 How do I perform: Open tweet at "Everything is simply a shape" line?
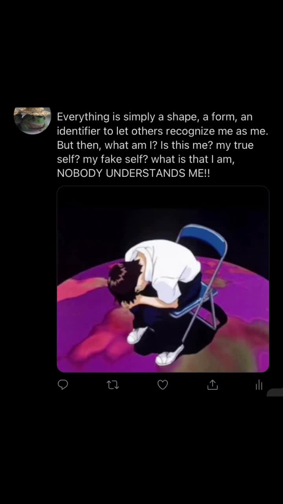coord(155,117)
